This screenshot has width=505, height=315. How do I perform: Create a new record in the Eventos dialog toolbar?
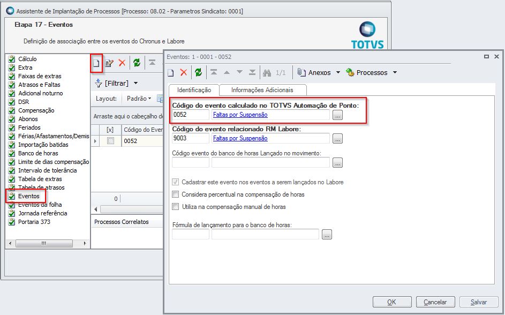click(x=170, y=72)
